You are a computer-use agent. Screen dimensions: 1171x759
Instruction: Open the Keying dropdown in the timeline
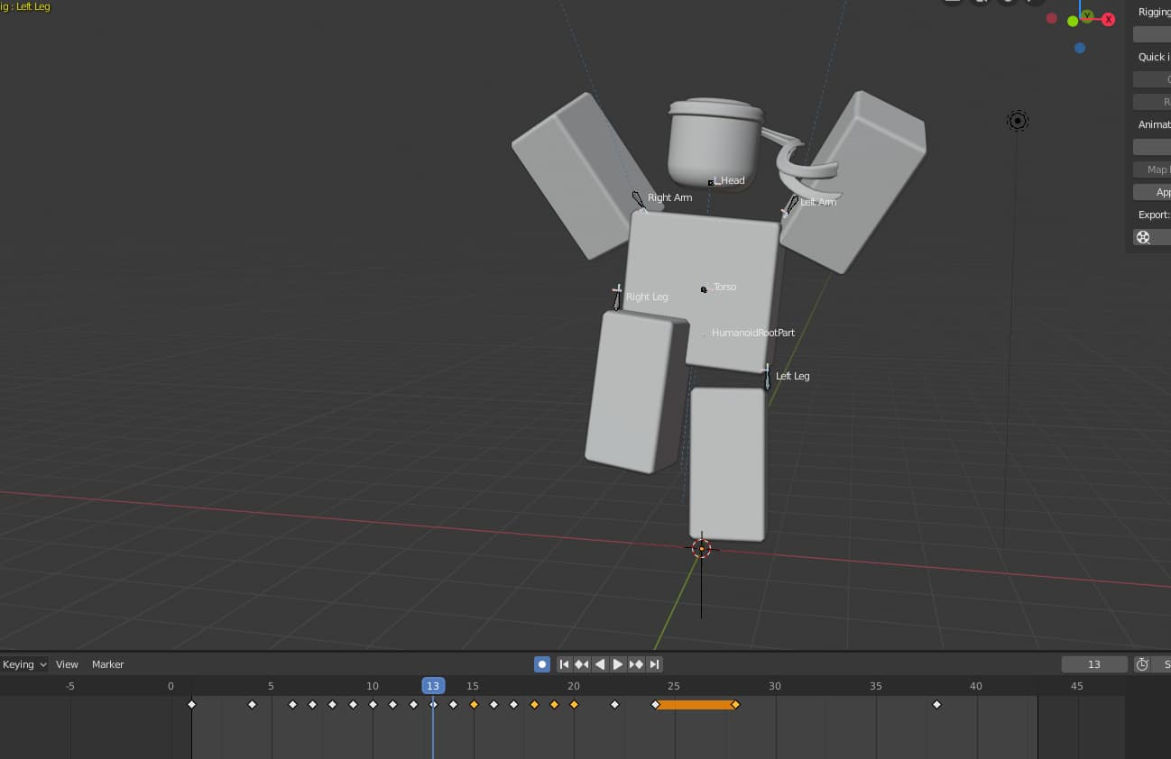tap(23, 664)
